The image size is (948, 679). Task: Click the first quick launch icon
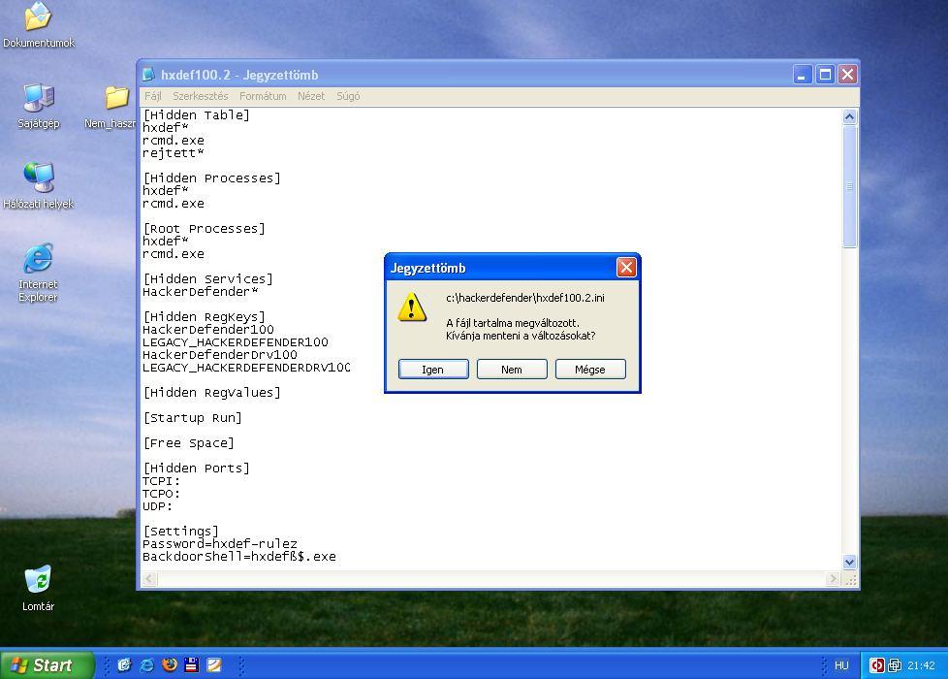(x=124, y=665)
